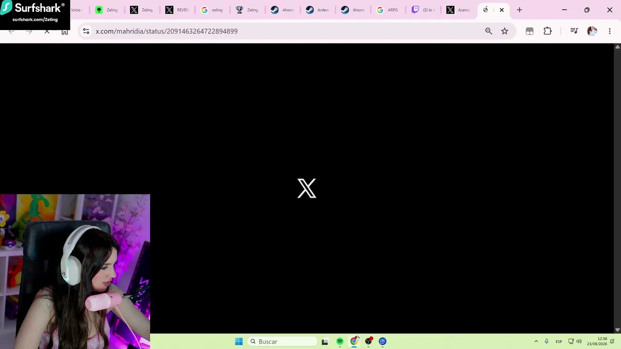
Task: Switch to the Twitch tab
Action: (x=423, y=10)
